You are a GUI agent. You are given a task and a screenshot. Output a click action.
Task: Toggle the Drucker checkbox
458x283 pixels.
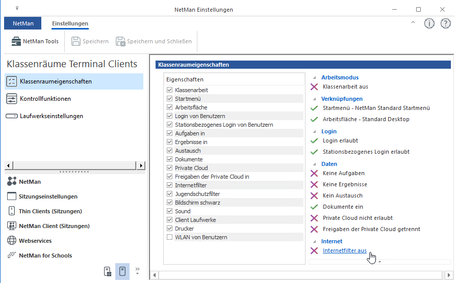click(169, 228)
